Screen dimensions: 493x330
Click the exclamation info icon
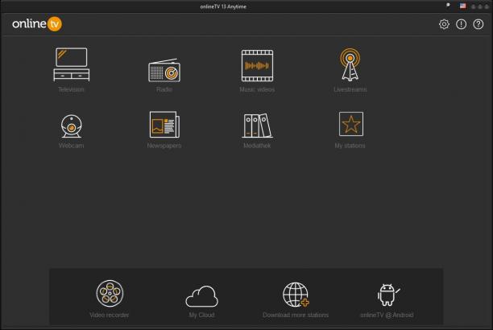(x=462, y=24)
